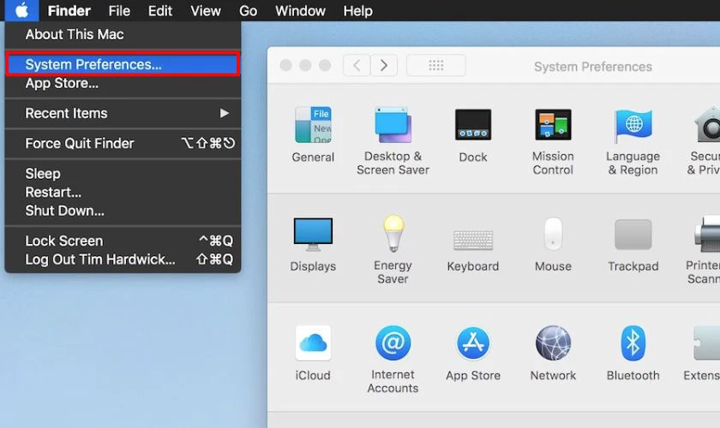Screen dimensions: 720x428
Task: Open the Bluetooth preferences pane
Action: pos(633,354)
